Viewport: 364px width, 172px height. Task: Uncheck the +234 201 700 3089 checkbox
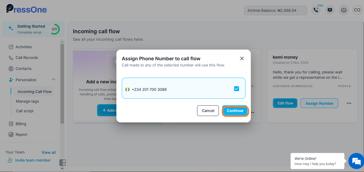(237, 89)
